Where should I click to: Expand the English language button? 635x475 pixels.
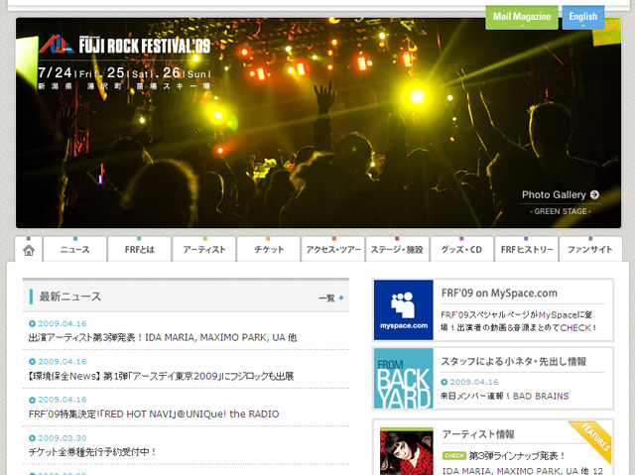pyautogui.click(x=583, y=18)
